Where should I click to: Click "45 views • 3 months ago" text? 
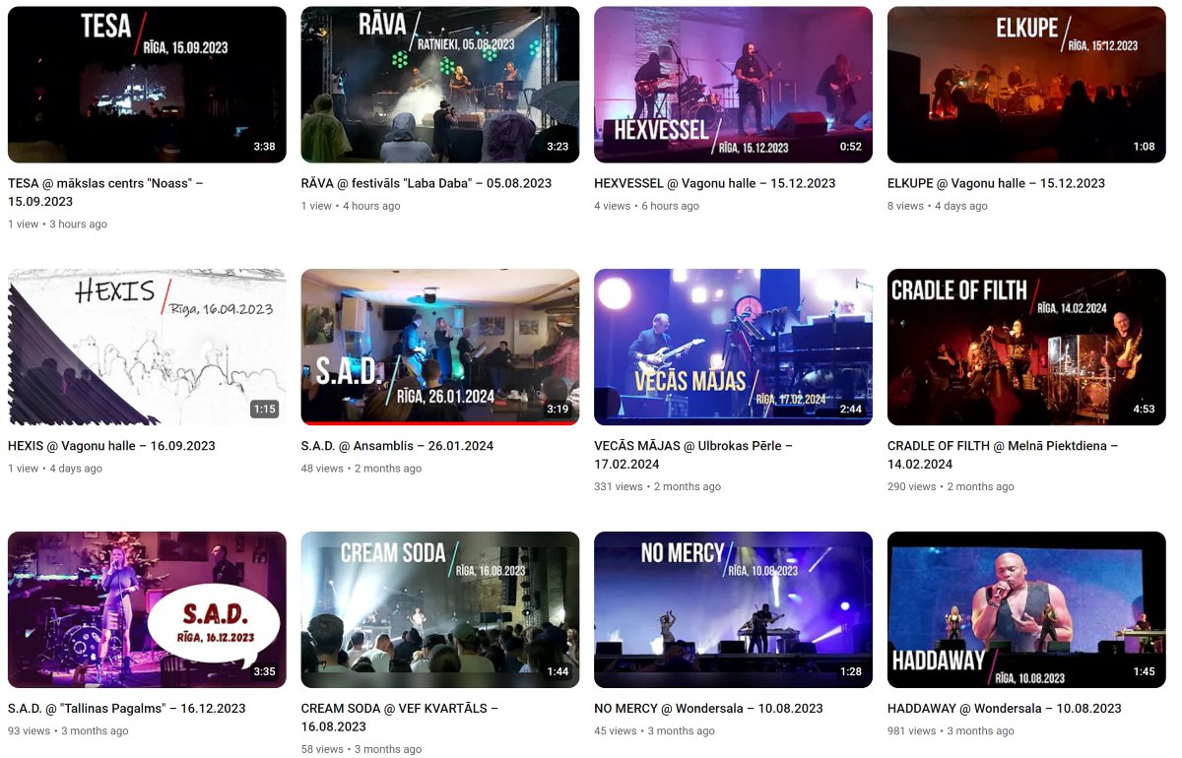(x=654, y=731)
